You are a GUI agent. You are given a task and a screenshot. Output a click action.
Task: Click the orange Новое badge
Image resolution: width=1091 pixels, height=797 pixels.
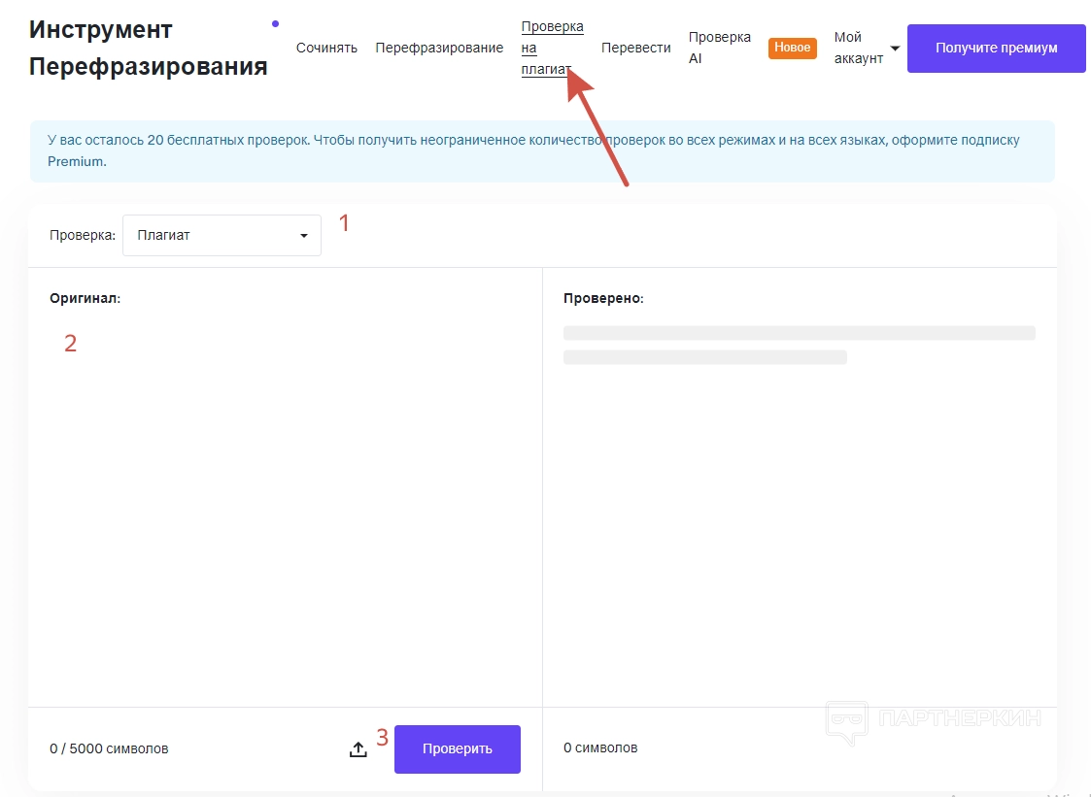(793, 48)
